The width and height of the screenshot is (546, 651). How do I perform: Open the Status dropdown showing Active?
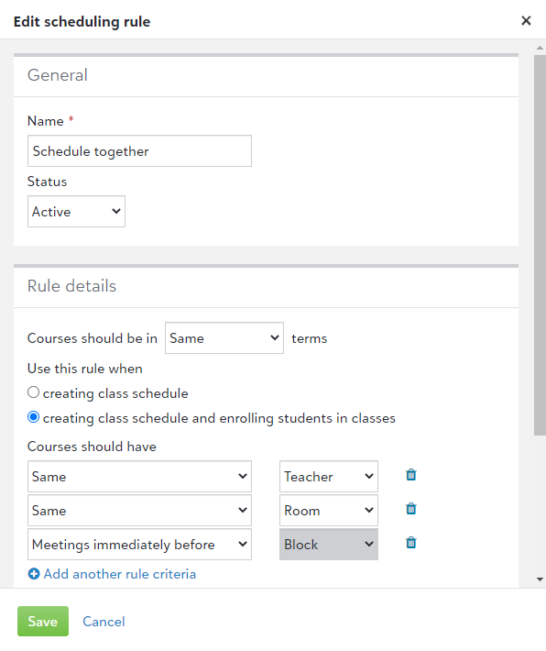point(76,211)
